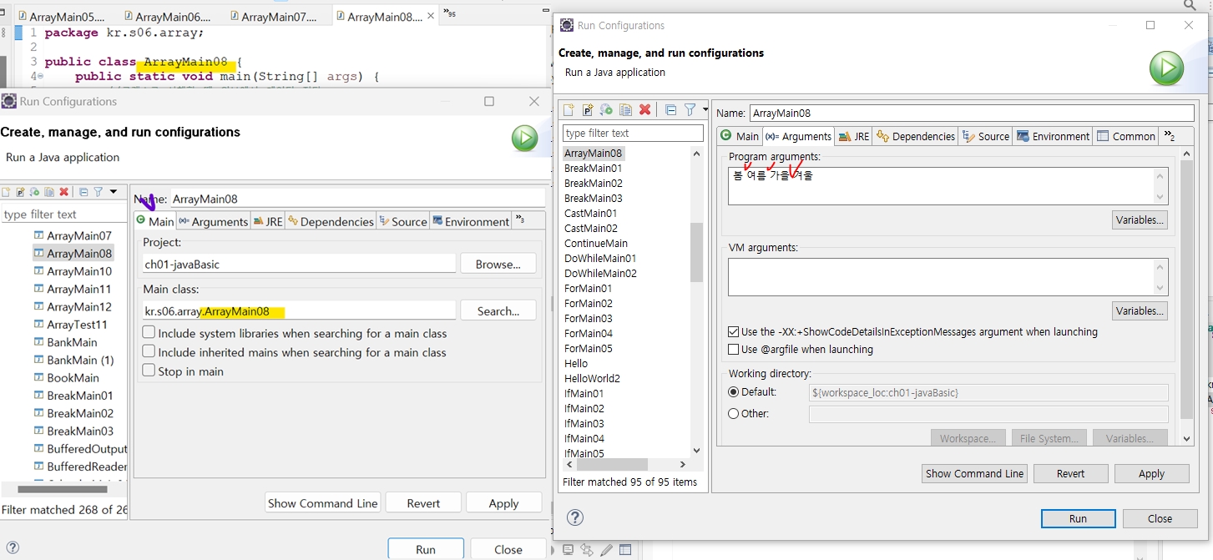Click the export launch configurations icon

[606, 109]
